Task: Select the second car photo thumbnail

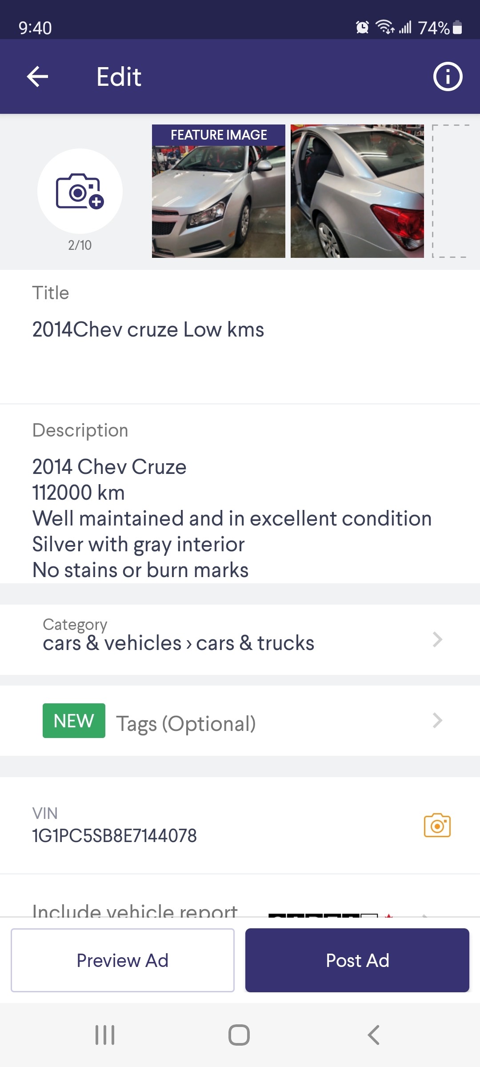Action: (357, 191)
